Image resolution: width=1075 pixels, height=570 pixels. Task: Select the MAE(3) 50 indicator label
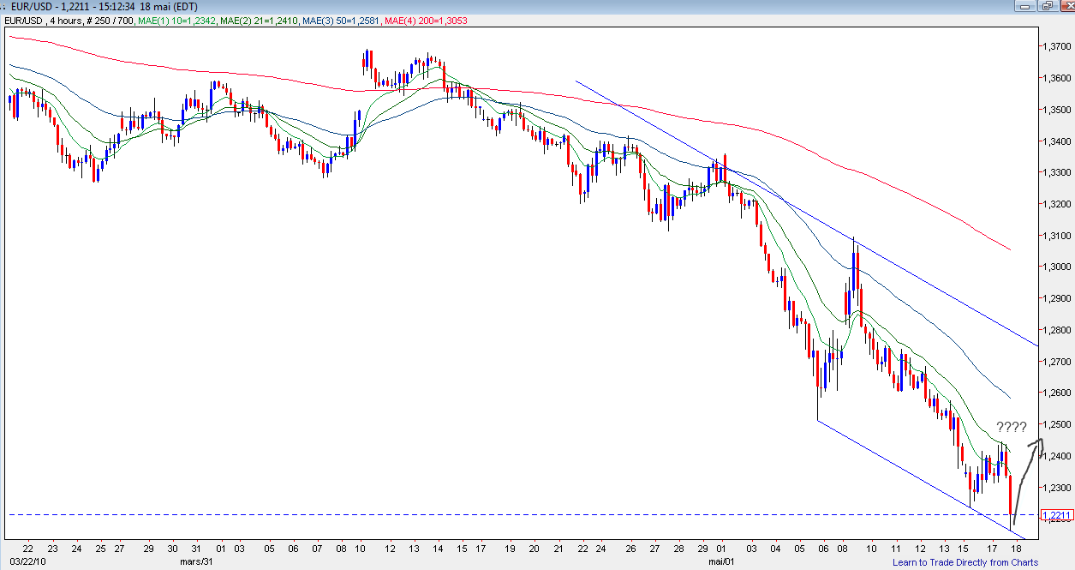[x=328, y=20]
